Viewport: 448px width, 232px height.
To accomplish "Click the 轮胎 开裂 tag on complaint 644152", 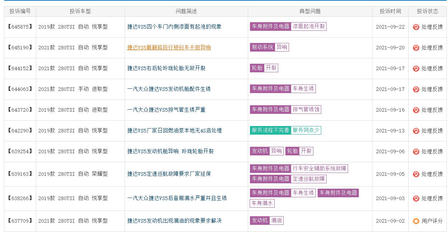I will [x=265, y=68].
